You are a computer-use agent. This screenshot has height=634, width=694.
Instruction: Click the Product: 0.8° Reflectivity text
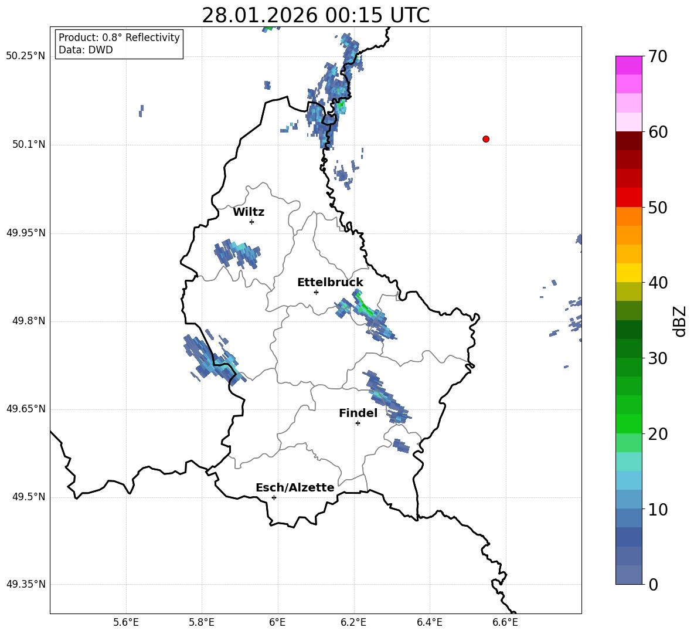pos(119,37)
